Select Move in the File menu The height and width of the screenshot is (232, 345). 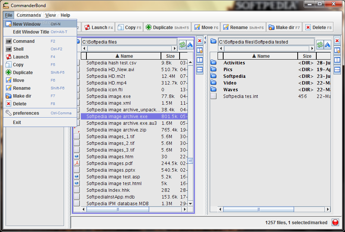[40, 80]
